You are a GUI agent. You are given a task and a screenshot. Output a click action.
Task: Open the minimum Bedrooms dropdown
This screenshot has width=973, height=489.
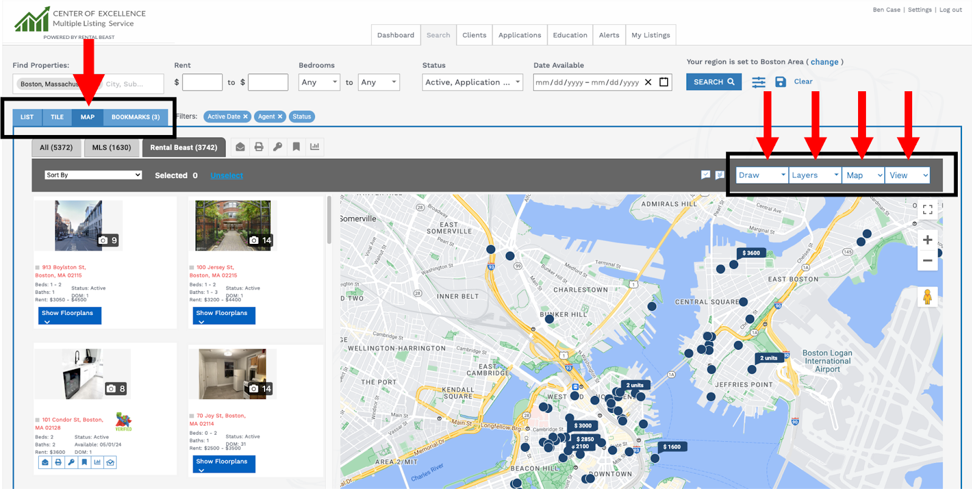(319, 82)
